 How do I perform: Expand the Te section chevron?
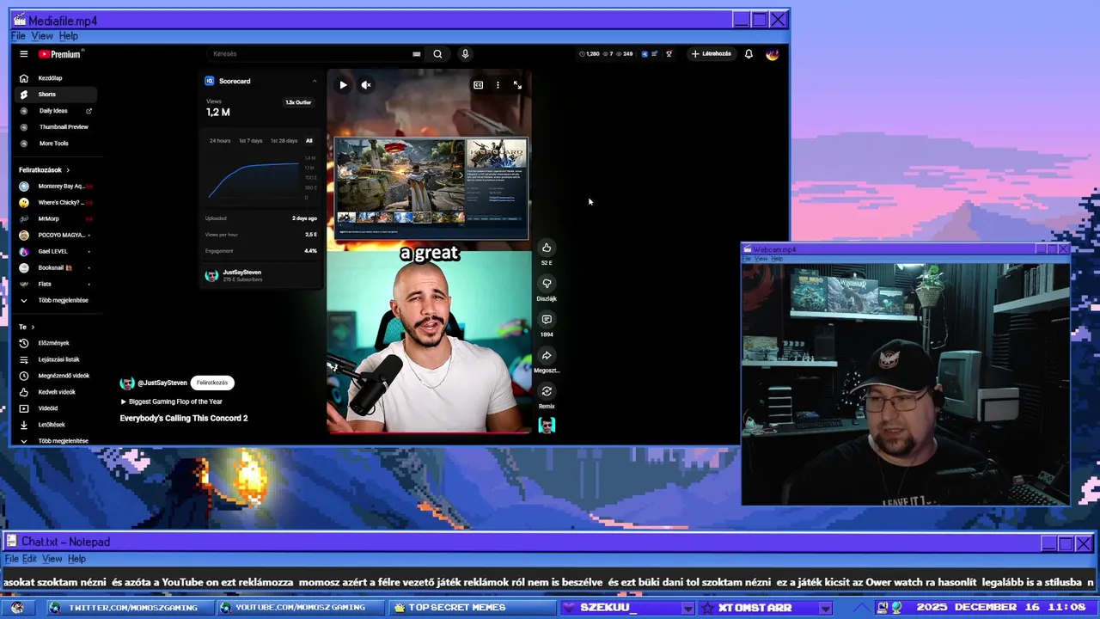click(34, 328)
